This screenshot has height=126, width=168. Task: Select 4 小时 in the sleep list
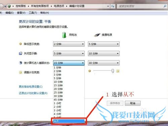[69, 114]
